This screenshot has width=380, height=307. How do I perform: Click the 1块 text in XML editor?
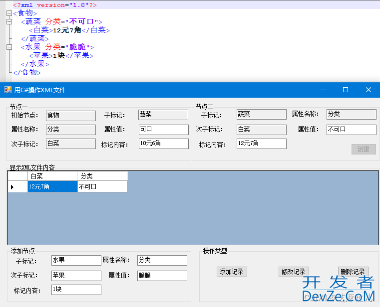pyautogui.click(x=59, y=55)
